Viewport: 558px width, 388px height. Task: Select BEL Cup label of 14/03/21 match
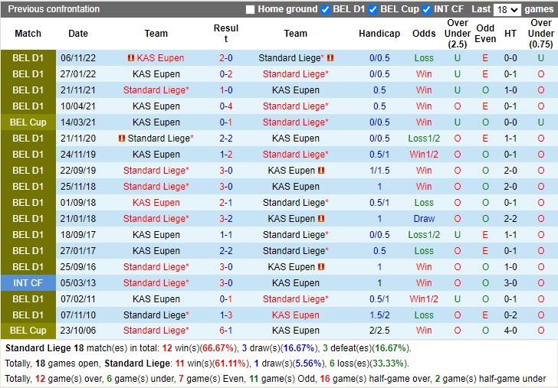[28, 122]
